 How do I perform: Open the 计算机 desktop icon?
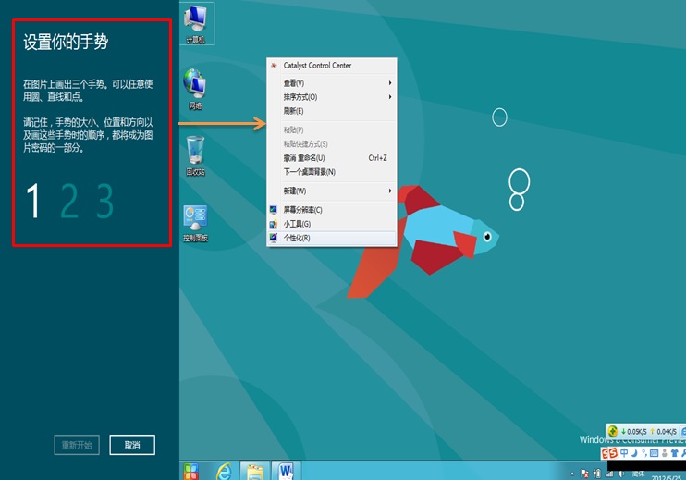(x=196, y=23)
